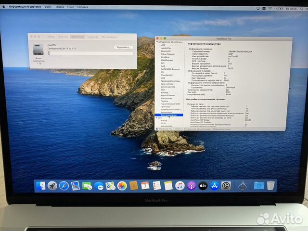Viewport: 308px width, 231px height.
Task: Select WWAN under Сеть in sidebar
Action: click(164, 121)
